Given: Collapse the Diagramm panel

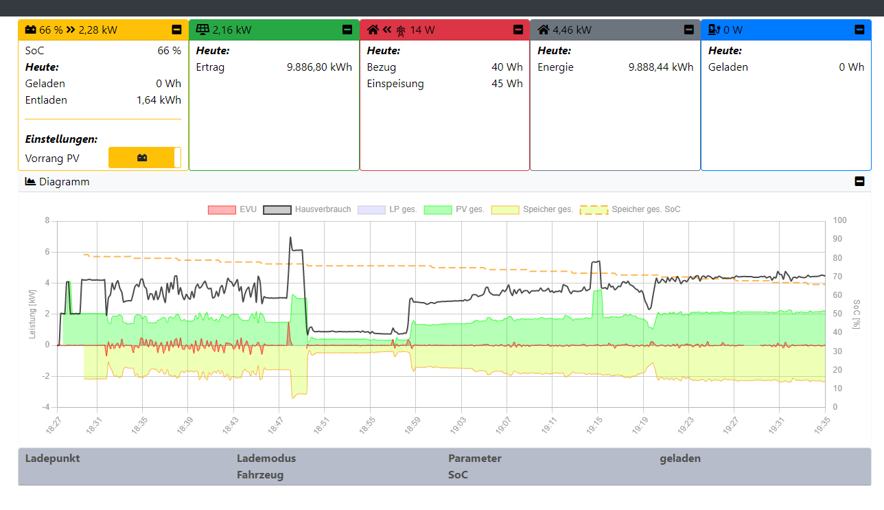Looking at the screenshot, I should point(859,182).
